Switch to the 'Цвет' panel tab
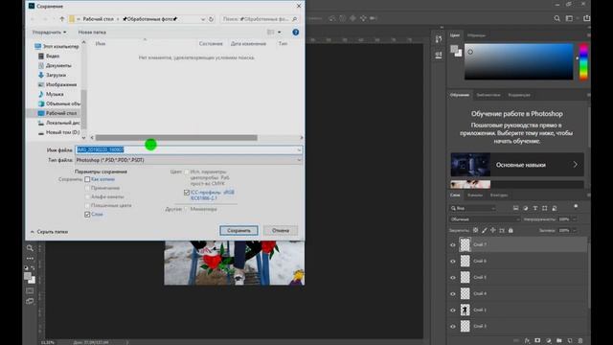Image resolution: width=613 pixels, height=345 pixels. (x=455, y=35)
